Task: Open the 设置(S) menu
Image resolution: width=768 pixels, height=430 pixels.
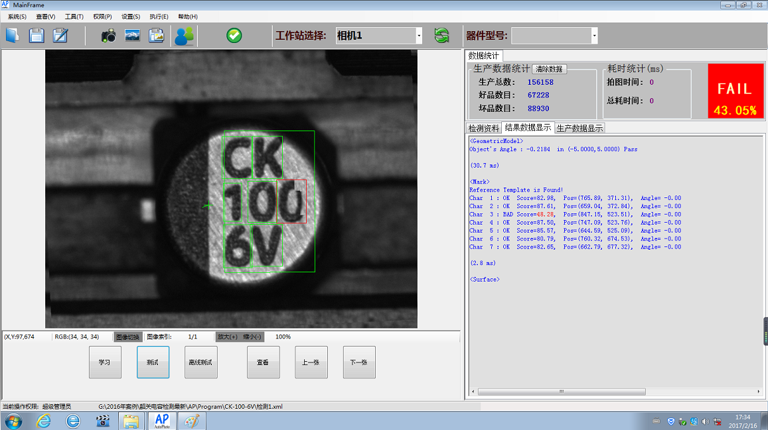Action: [x=131, y=17]
